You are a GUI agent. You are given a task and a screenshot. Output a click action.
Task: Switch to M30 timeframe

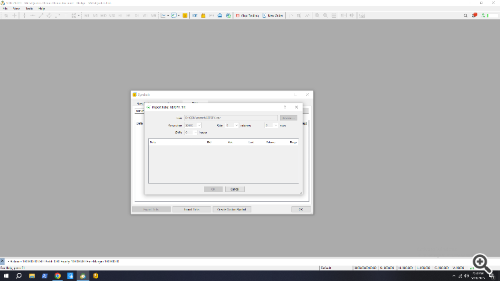tap(111, 15)
